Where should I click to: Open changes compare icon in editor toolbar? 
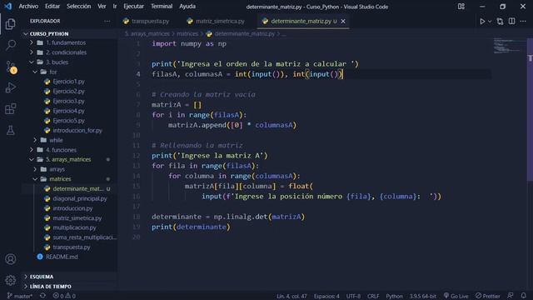tap(500, 21)
